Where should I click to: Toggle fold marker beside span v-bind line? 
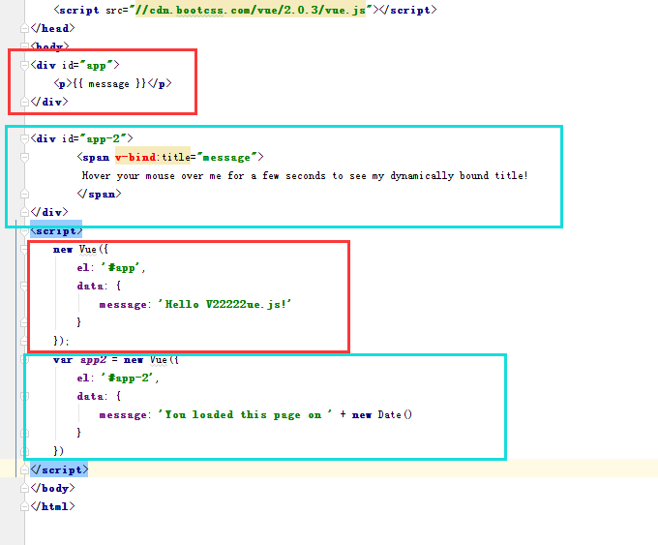point(24,157)
